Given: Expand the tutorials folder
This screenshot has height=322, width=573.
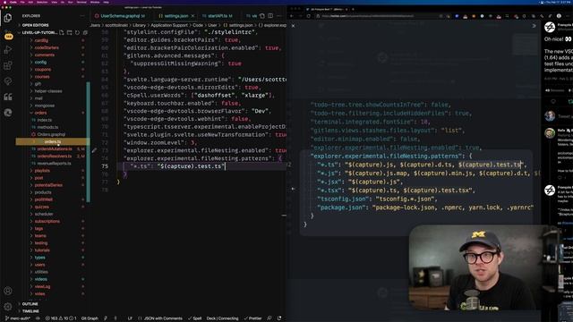Looking at the screenshot, I should click(42, 250).
